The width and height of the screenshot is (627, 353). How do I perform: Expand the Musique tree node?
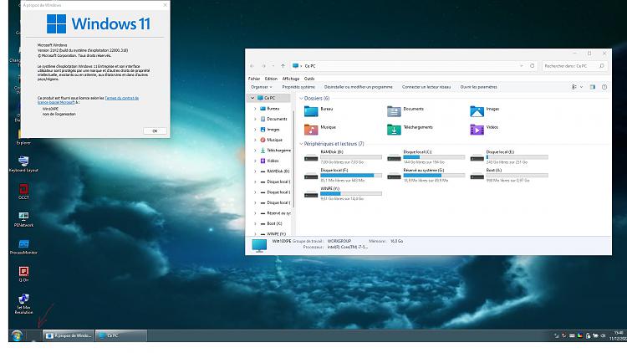[x=255, y=140]
